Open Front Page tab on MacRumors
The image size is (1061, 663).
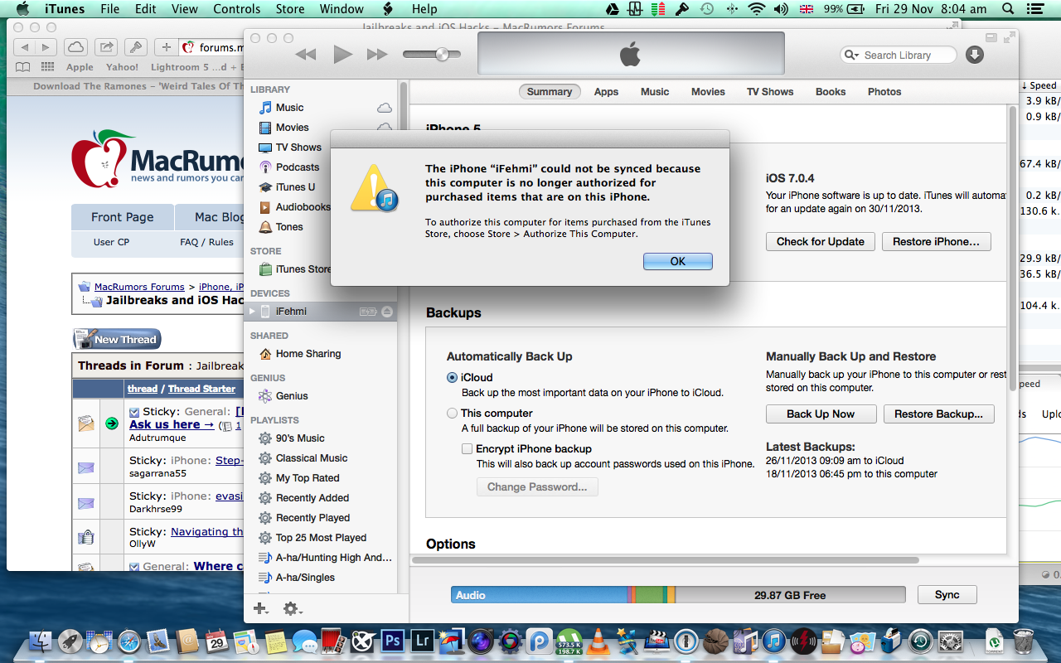[x=123, y=217]
